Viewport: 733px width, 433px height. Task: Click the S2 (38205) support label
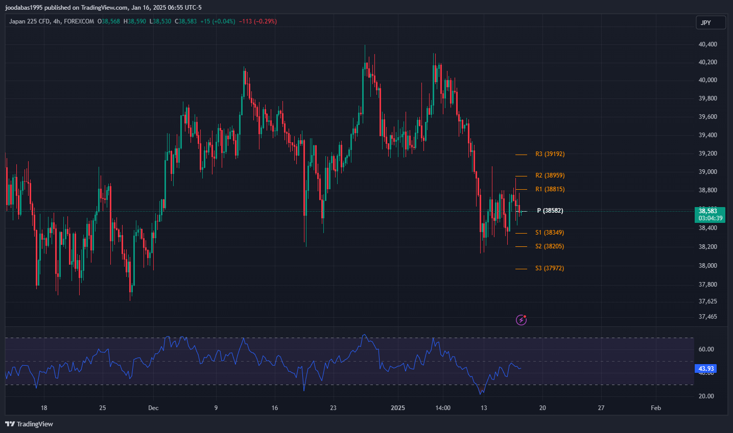pos(550,246)
